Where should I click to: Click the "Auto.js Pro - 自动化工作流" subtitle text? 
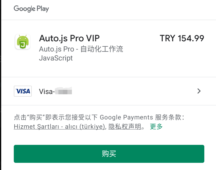(81, 49)
